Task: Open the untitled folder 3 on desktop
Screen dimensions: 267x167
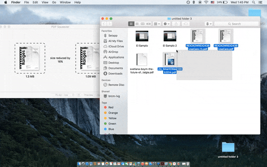Action: pos(228,147)
